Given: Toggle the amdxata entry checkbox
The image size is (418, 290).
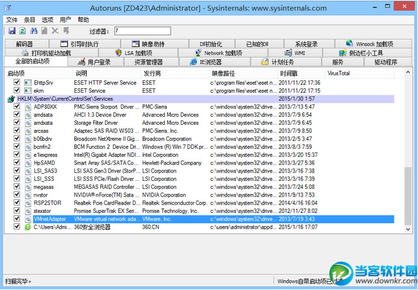Looking at the screenshot, I should pos(17,122).
